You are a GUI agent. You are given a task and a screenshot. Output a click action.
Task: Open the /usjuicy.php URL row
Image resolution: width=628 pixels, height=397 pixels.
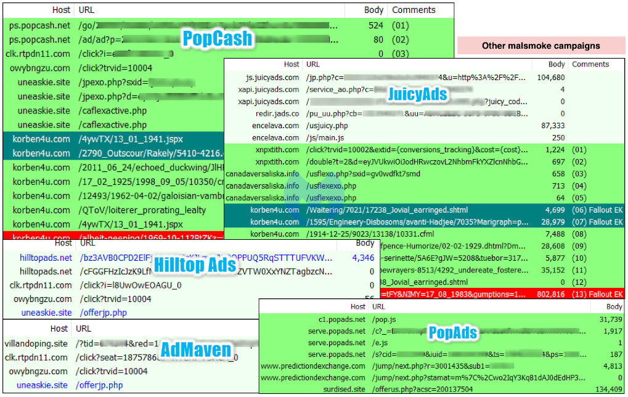tap(327, 126)
